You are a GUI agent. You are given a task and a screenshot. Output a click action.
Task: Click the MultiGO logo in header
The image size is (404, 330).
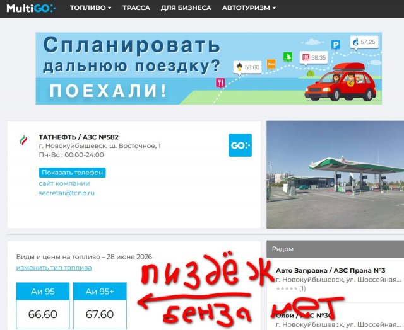point(31,8)
